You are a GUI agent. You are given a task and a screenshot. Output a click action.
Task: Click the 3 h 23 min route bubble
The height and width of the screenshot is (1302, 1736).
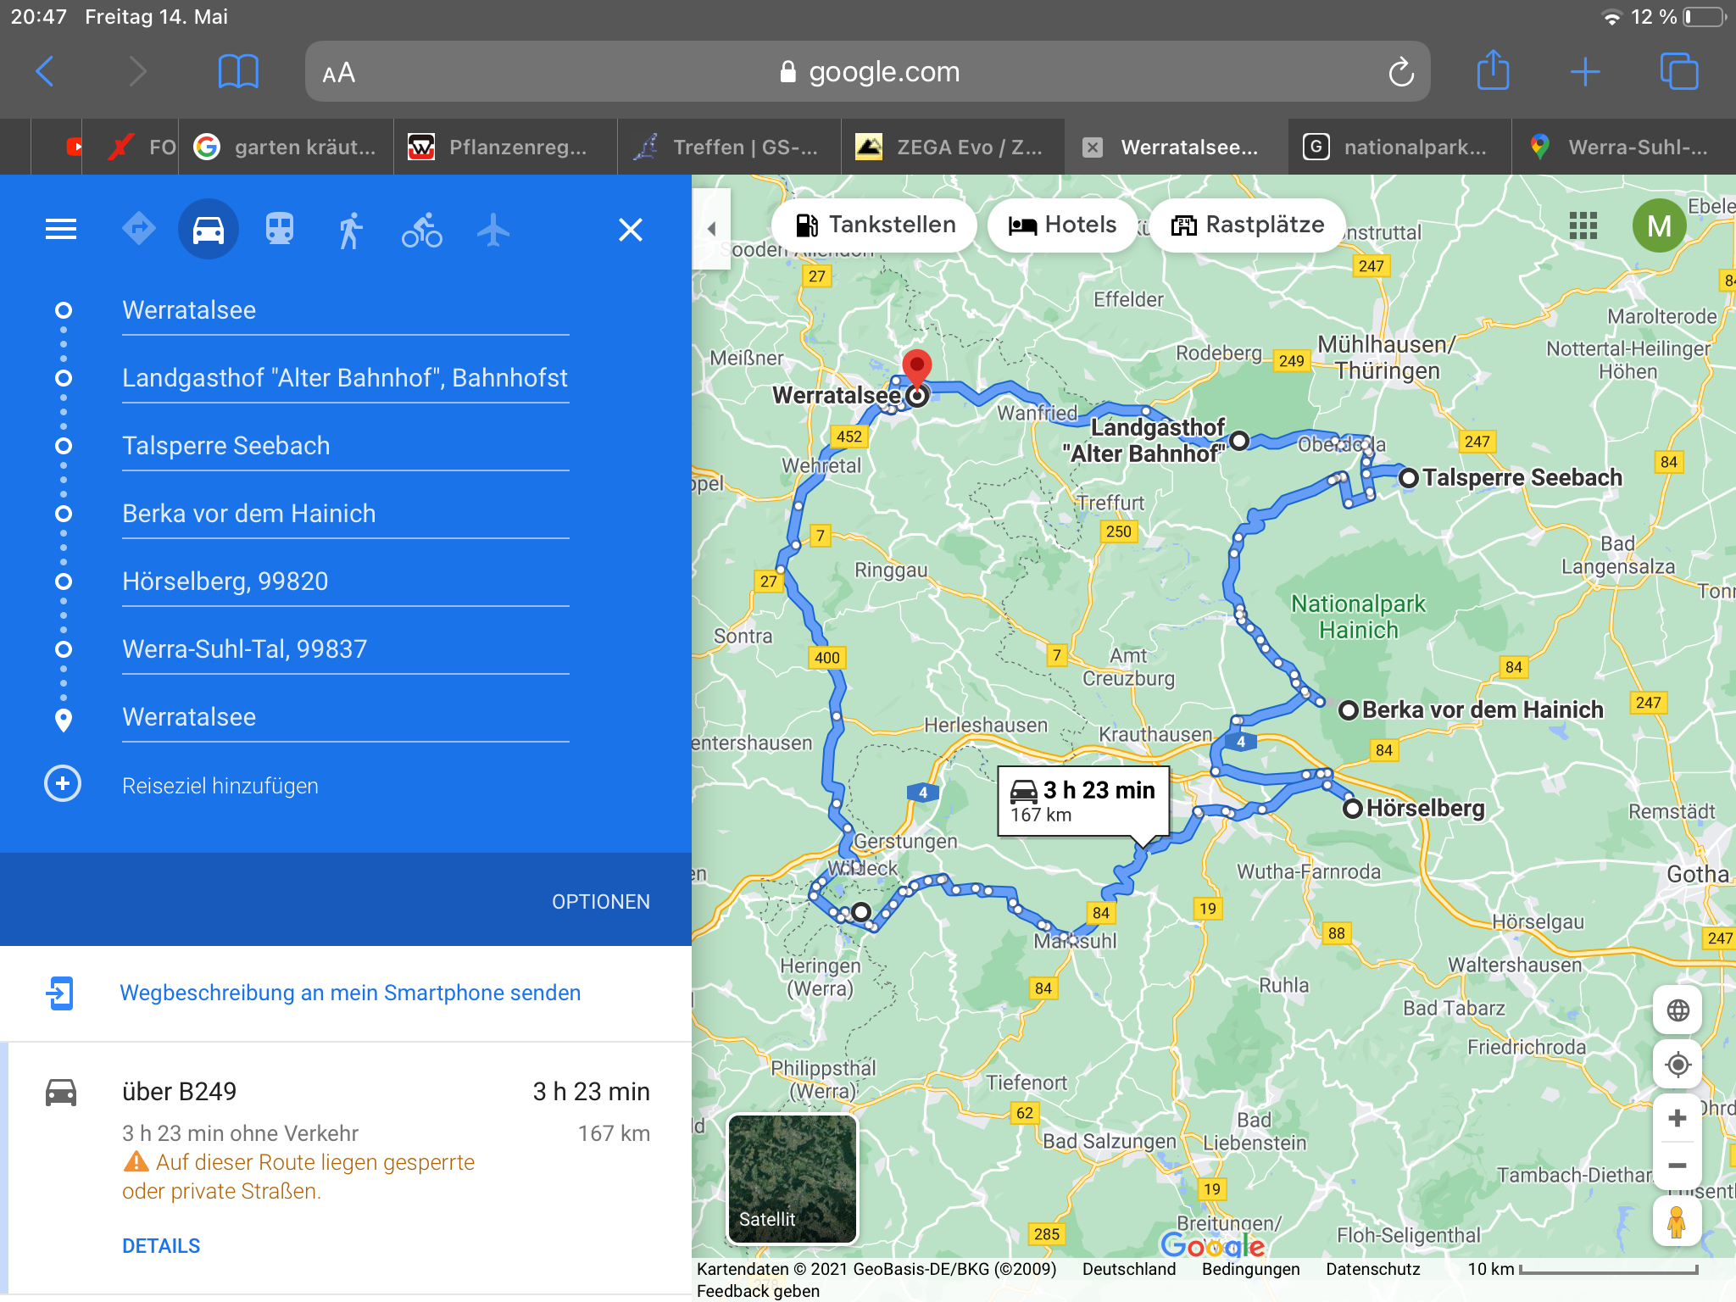[1083, 801]
